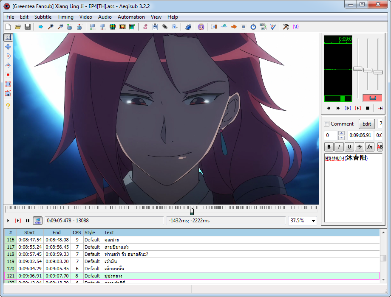This screenshot has height=297, width=391.
Task: Select the Drag subtitles visual tool
Action: [x=8, y=47]
